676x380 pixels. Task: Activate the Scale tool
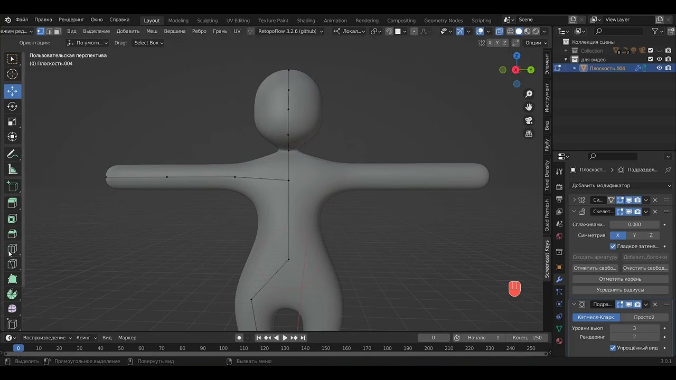[12, 122]
